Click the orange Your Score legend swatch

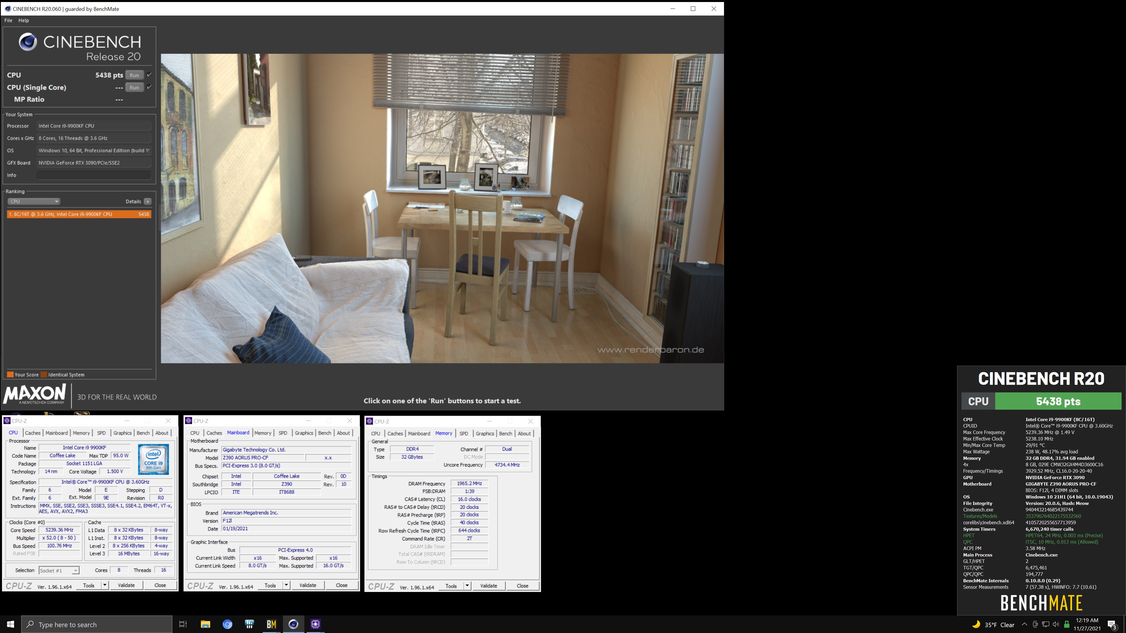click(10, 375)
